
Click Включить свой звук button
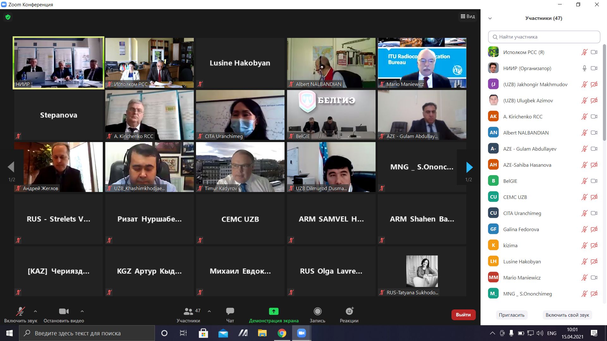pos(567,315)
